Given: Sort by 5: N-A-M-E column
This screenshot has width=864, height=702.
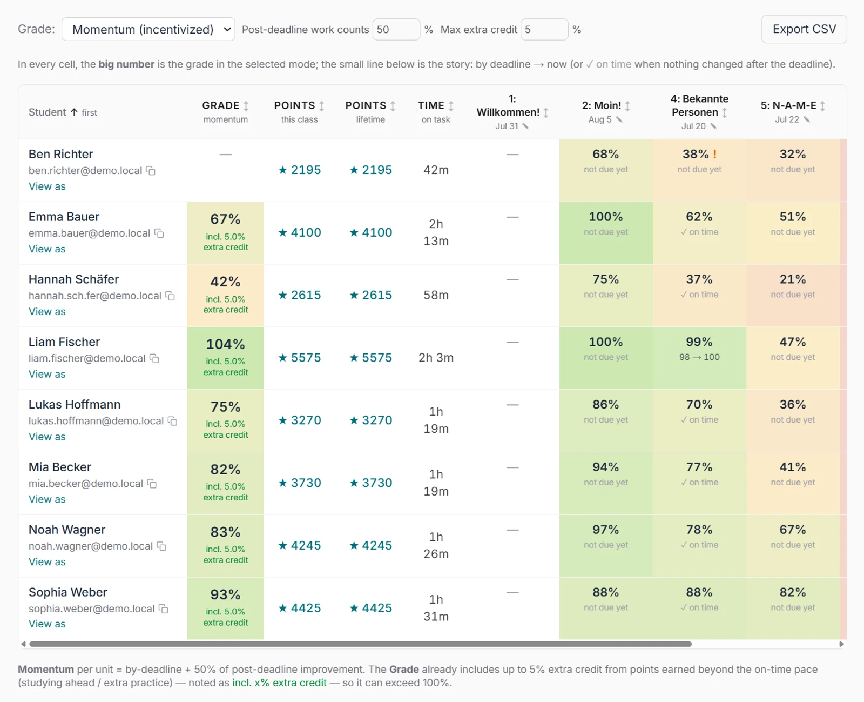Looking at the screenshot, I should (823, 106).
